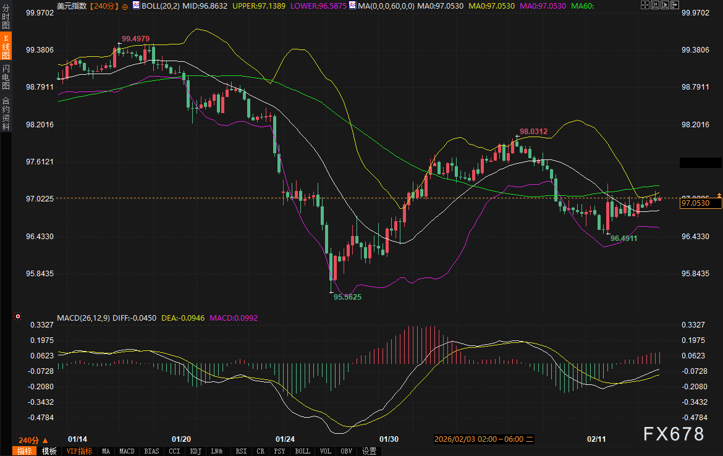Switch to the CCI indicator
Screen dimensions: 723x456
[x=174, y=451]
